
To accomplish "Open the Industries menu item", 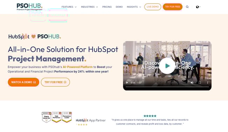I will point(88,7).
